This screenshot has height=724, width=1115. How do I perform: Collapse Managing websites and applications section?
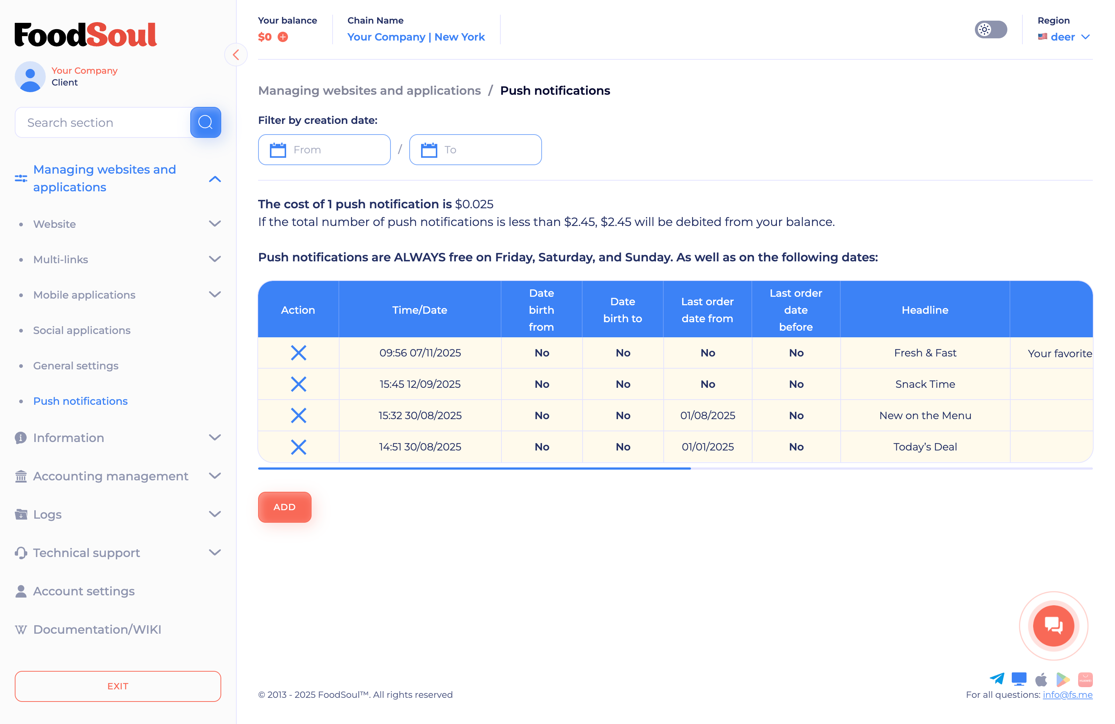coord(215,178)
